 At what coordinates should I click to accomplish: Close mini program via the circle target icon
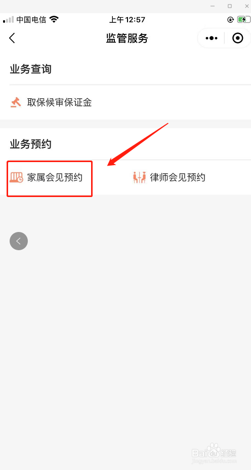(x=238, y=38)
